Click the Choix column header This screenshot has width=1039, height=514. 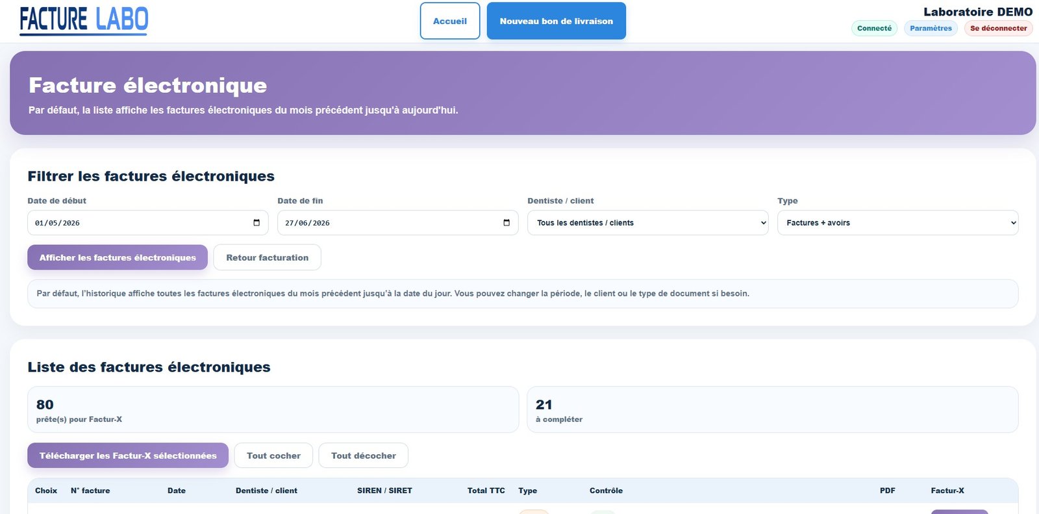(46, 491)
